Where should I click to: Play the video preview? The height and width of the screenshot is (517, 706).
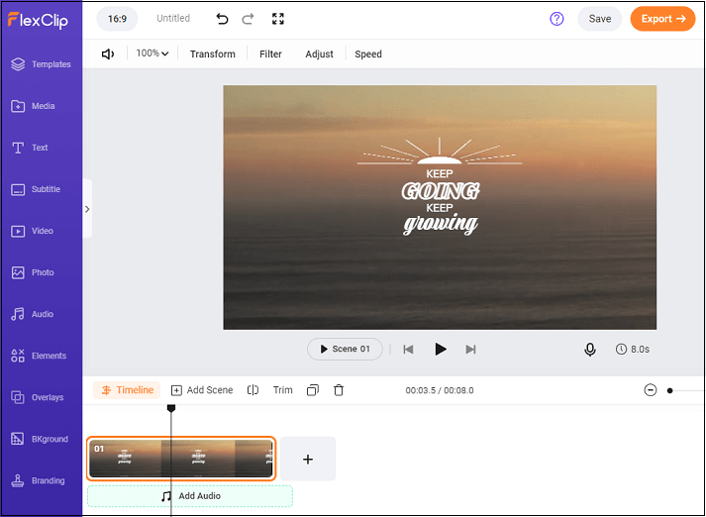click(x=441, y=349)
